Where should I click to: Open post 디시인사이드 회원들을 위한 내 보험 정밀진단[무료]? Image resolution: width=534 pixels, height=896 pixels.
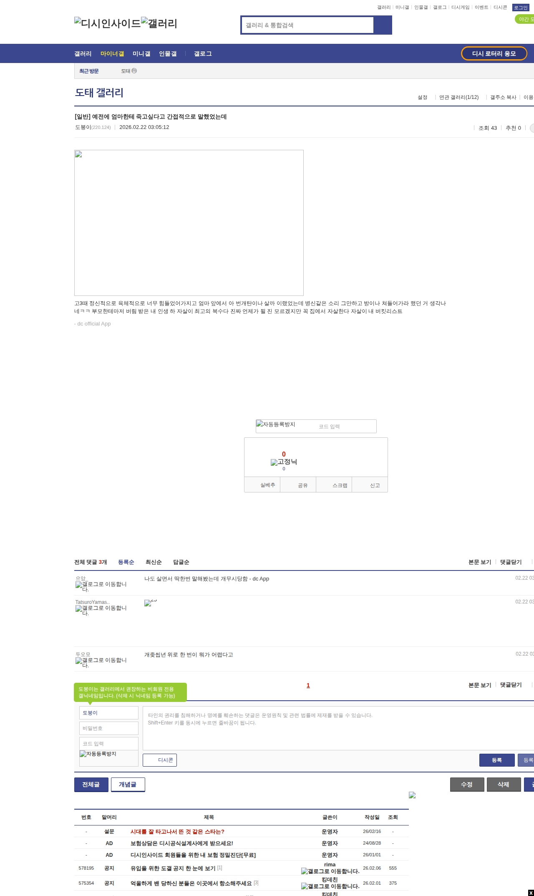(x=193, y=855)
